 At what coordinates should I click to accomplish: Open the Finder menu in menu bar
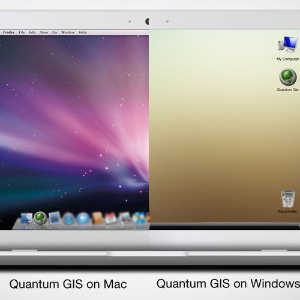(x=8, y=32)
